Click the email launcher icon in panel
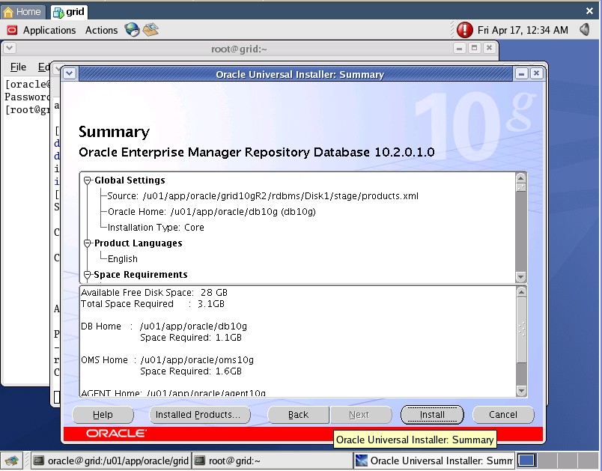The image size is (602, 471). (151, 30)
